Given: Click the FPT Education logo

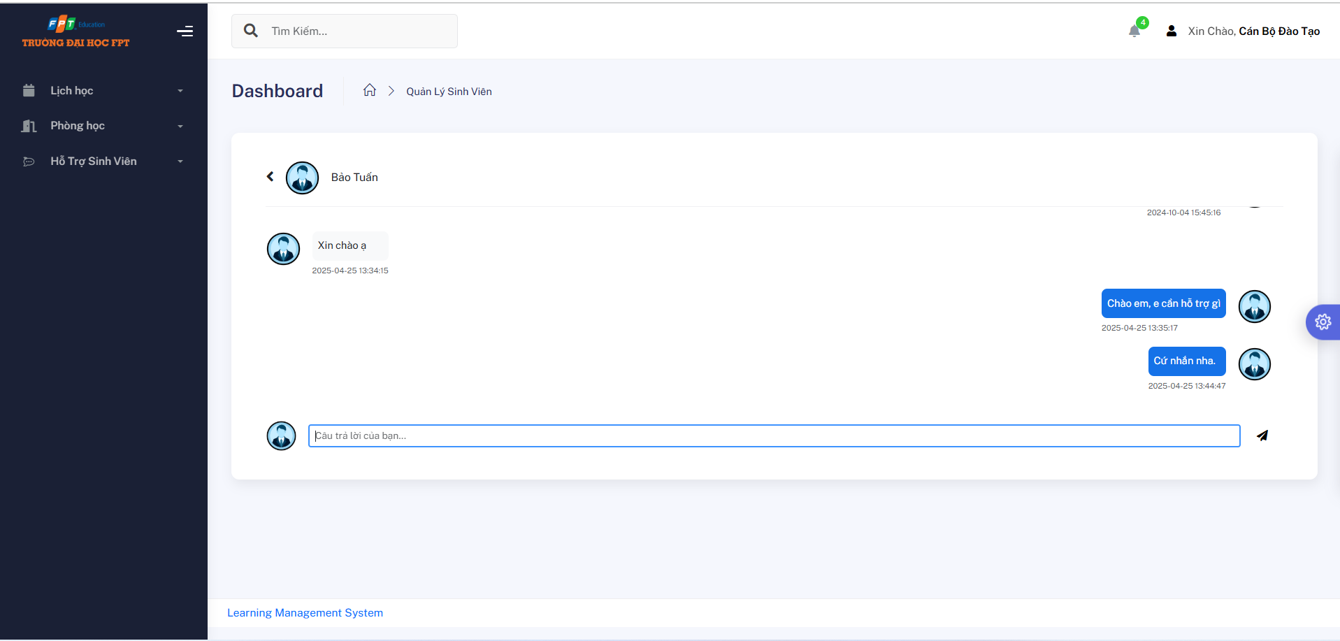Looking at the screenshot, I should tap(76, 32).
